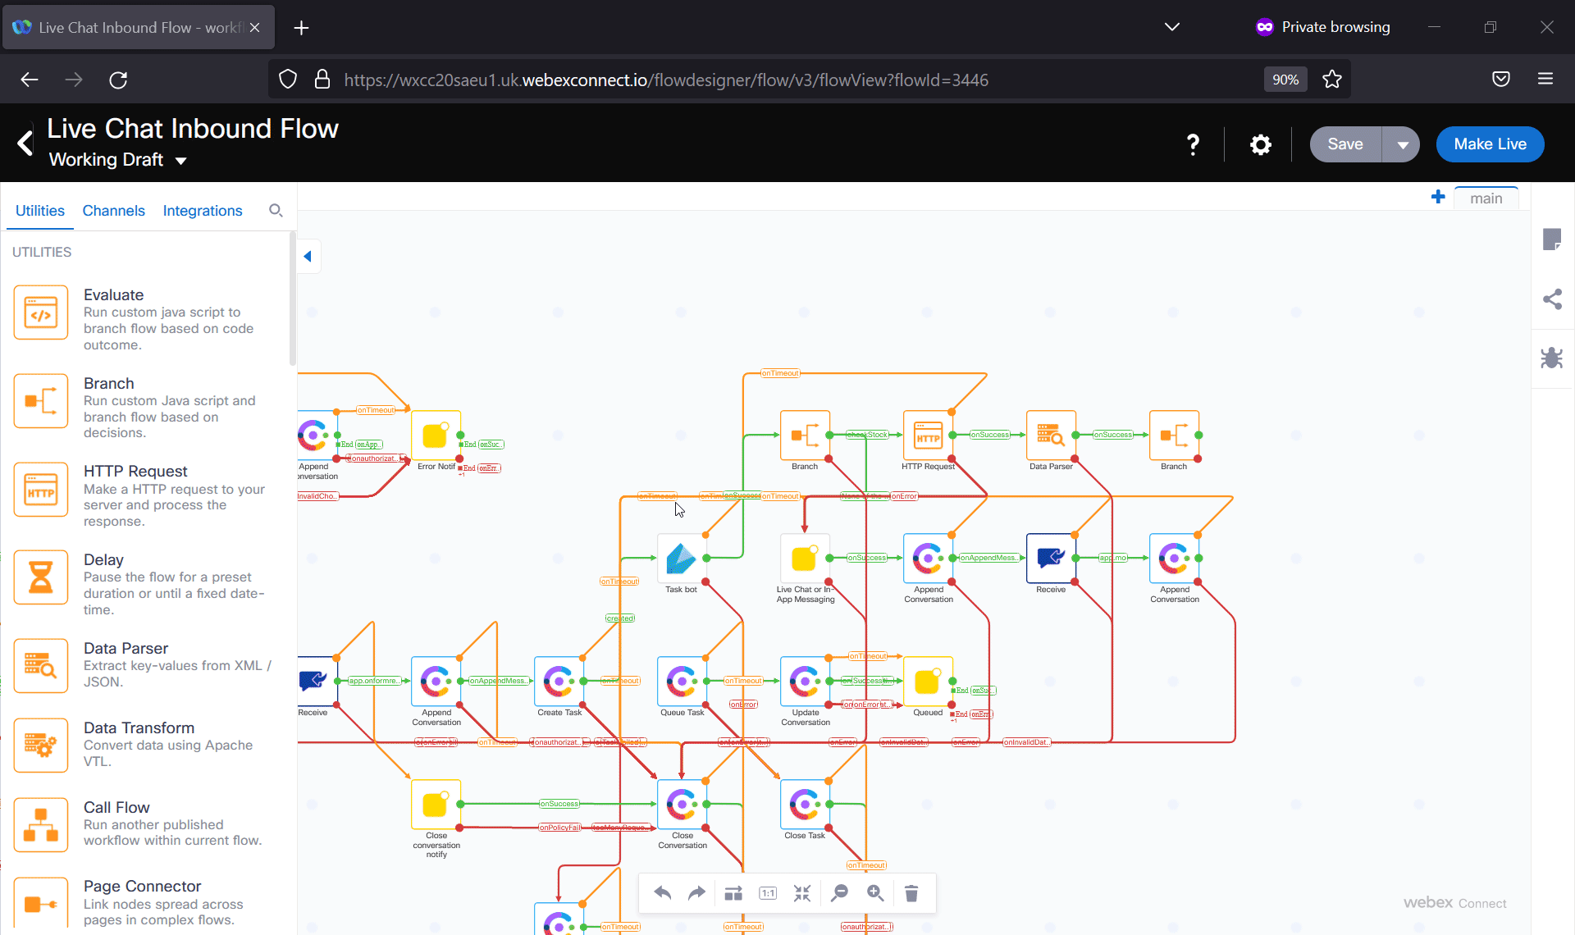Go back using the header chevron
This screenshot has width=1575, height=935.
point(25,144)
